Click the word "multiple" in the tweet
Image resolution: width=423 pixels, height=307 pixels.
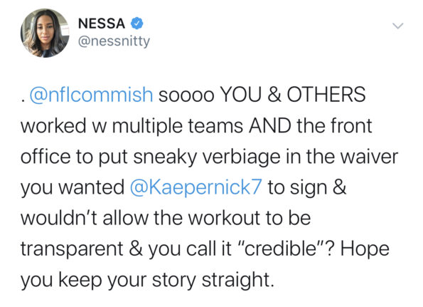coord(147,127)
